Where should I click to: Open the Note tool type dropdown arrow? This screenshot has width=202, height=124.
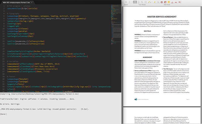pos(150,2)
